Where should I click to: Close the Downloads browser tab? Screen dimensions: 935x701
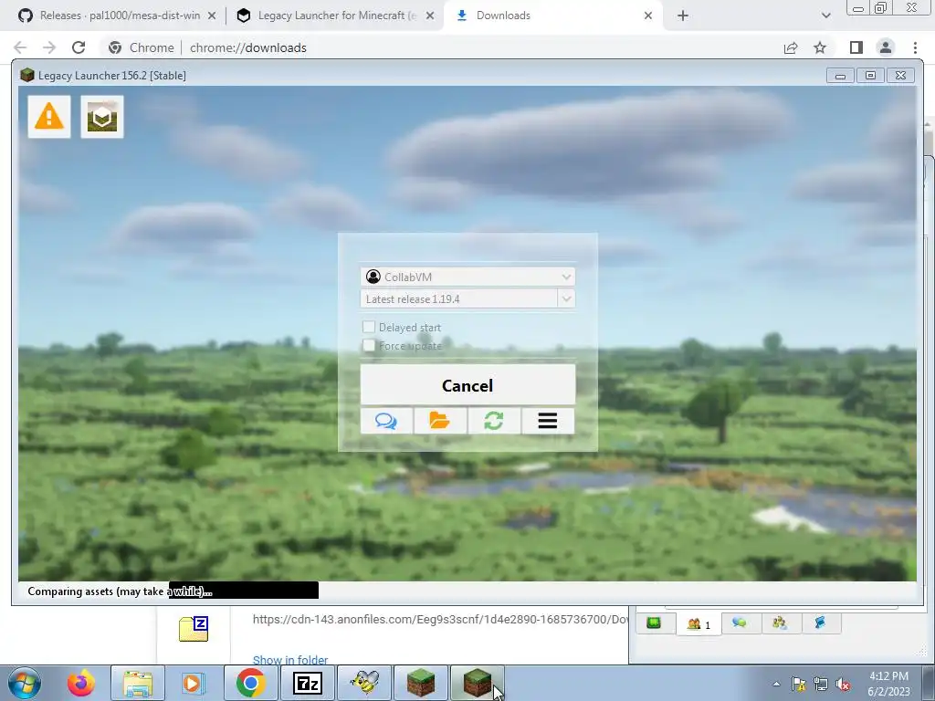point(648,16)
